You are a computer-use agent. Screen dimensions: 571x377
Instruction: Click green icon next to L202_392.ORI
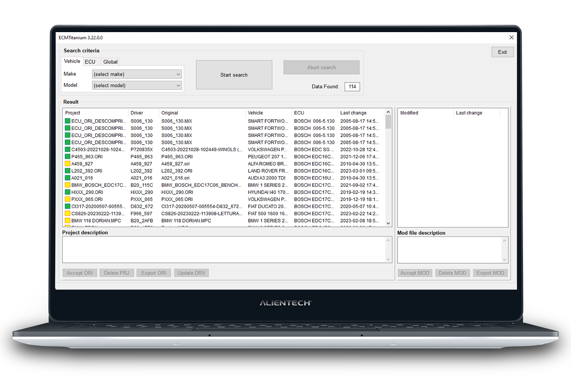68,171
